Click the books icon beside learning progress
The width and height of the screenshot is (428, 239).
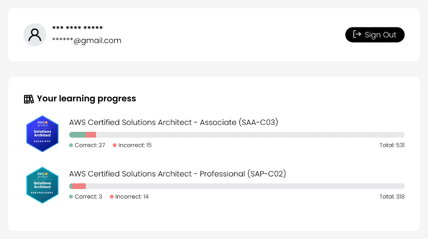(29, 99)
